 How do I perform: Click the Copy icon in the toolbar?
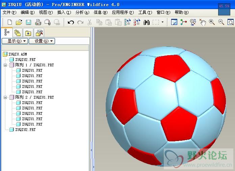click(x=99, y=22)
